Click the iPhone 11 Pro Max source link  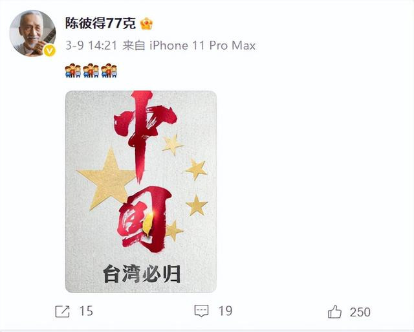point(202,46)
